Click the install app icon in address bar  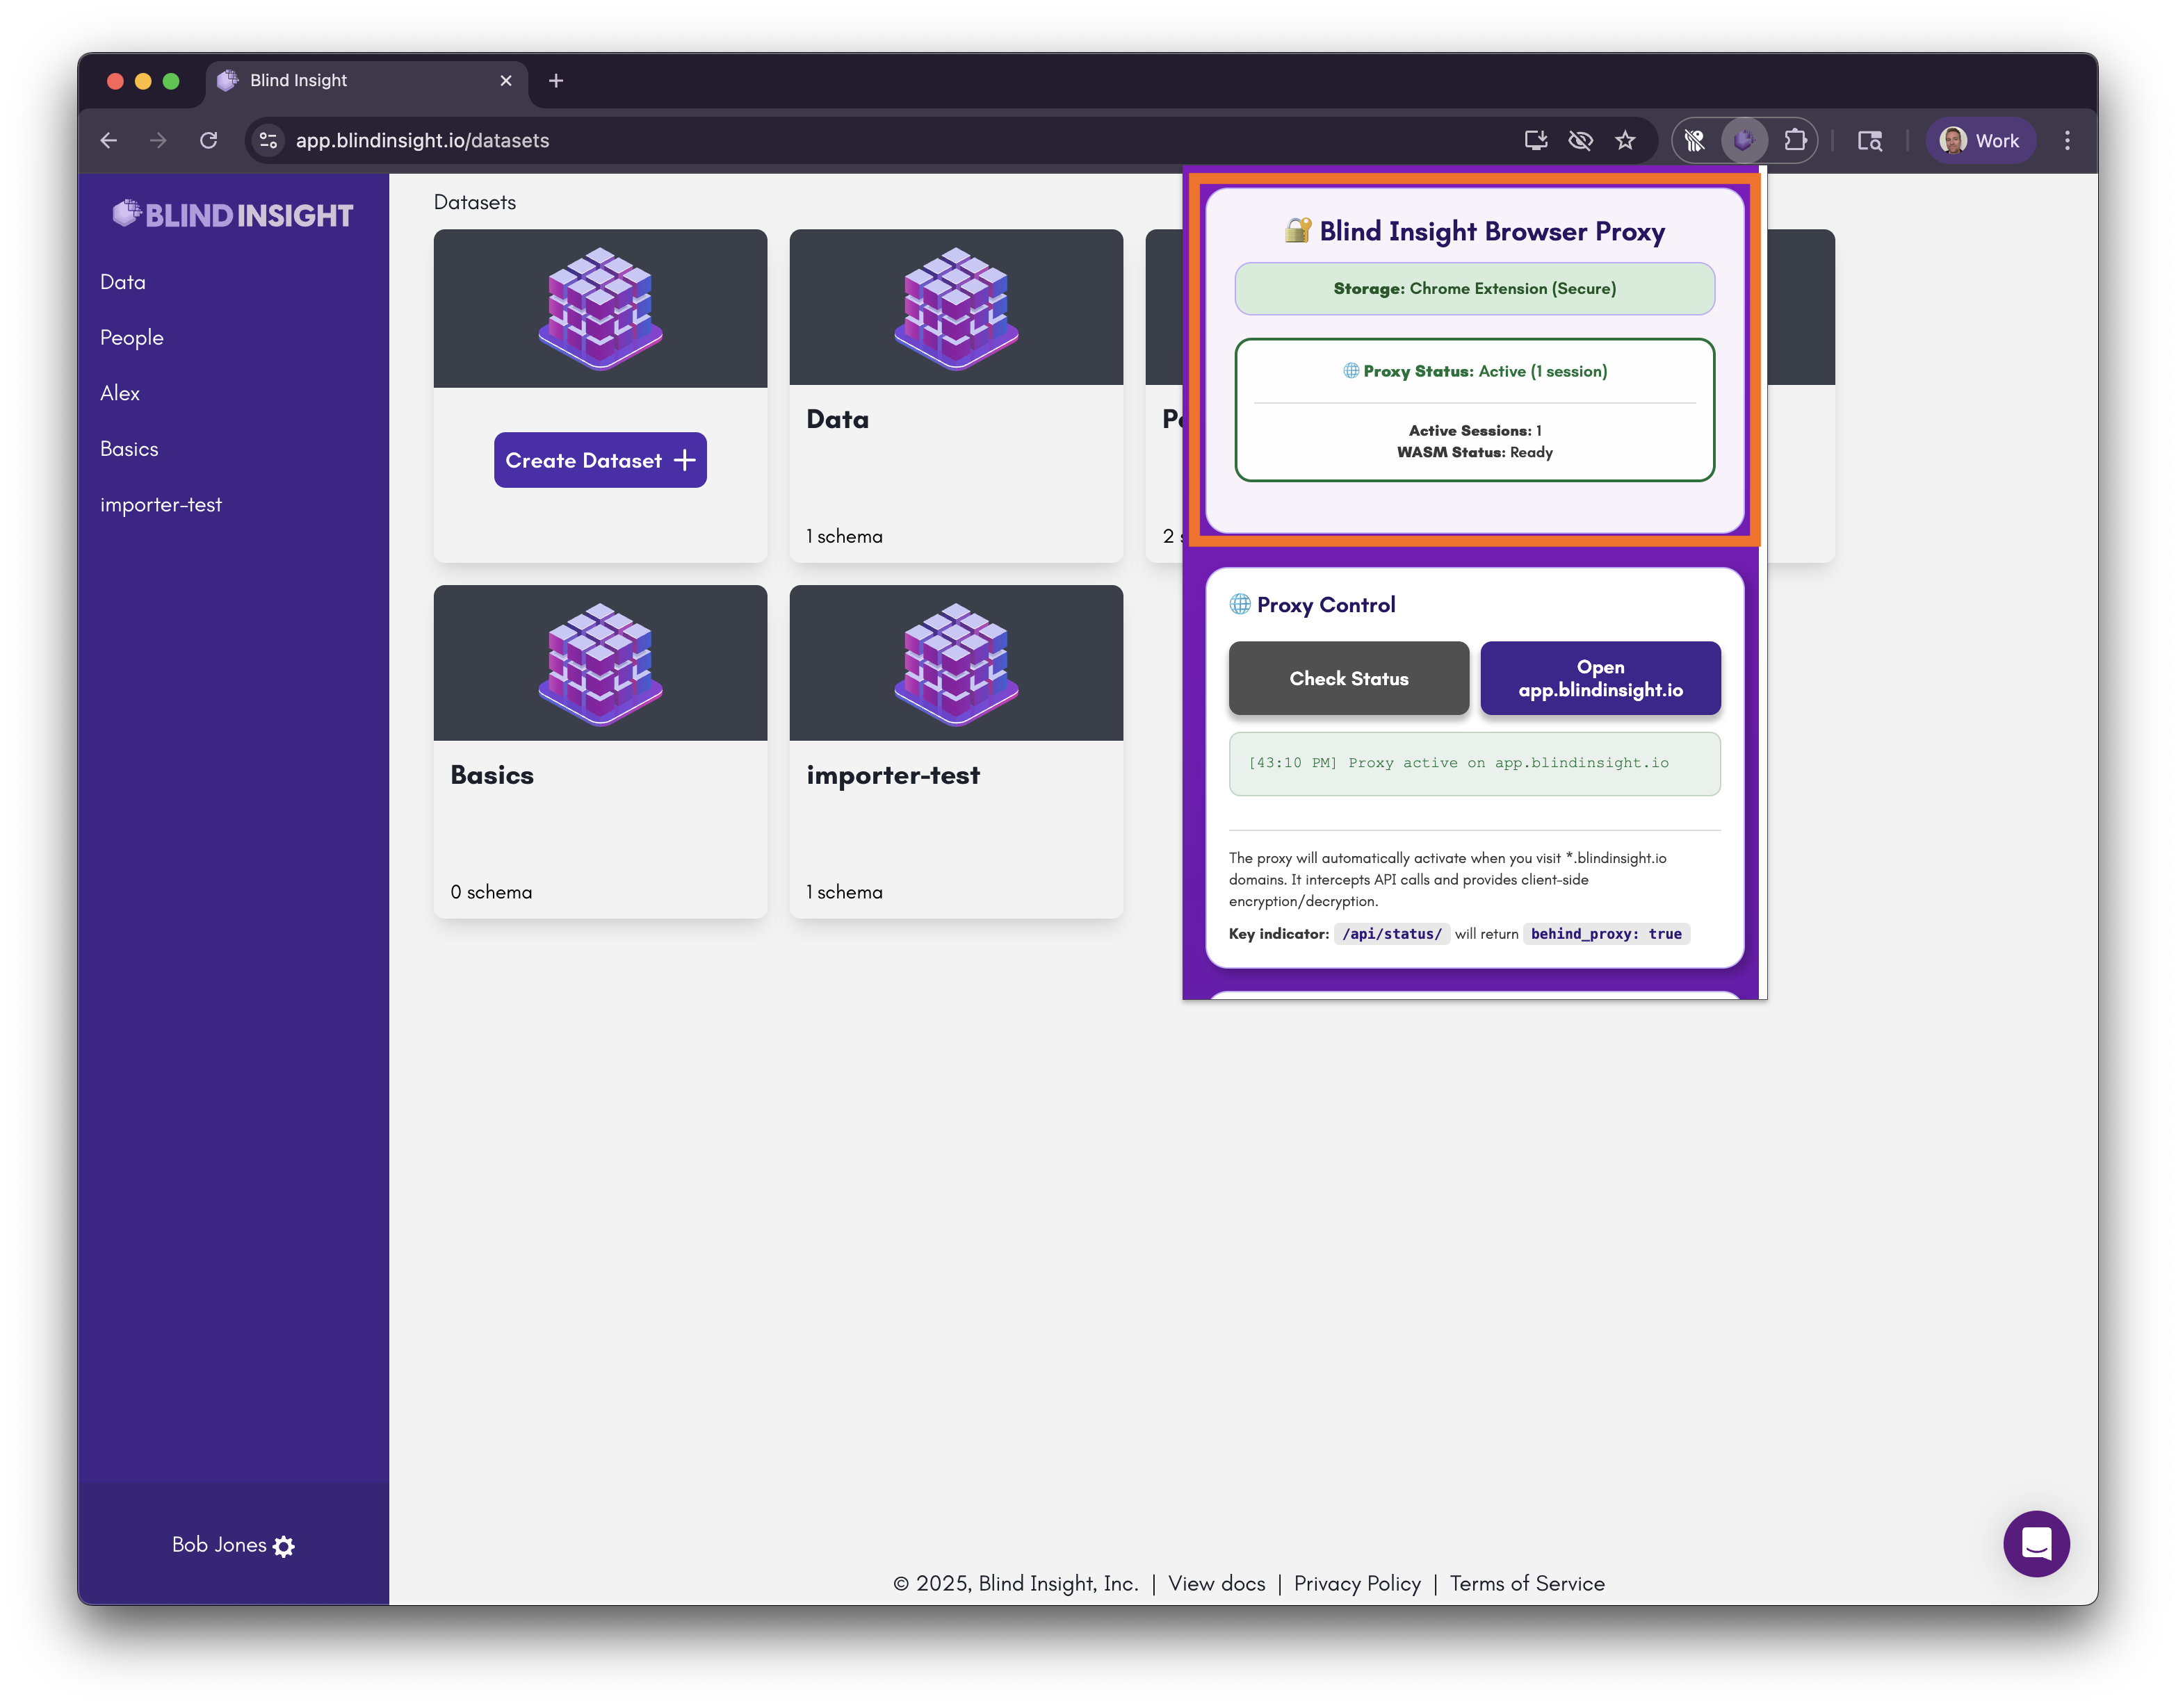(x=1536, y=141)
